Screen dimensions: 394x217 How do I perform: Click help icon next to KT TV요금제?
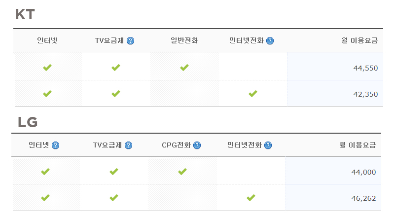click(131, 41)
